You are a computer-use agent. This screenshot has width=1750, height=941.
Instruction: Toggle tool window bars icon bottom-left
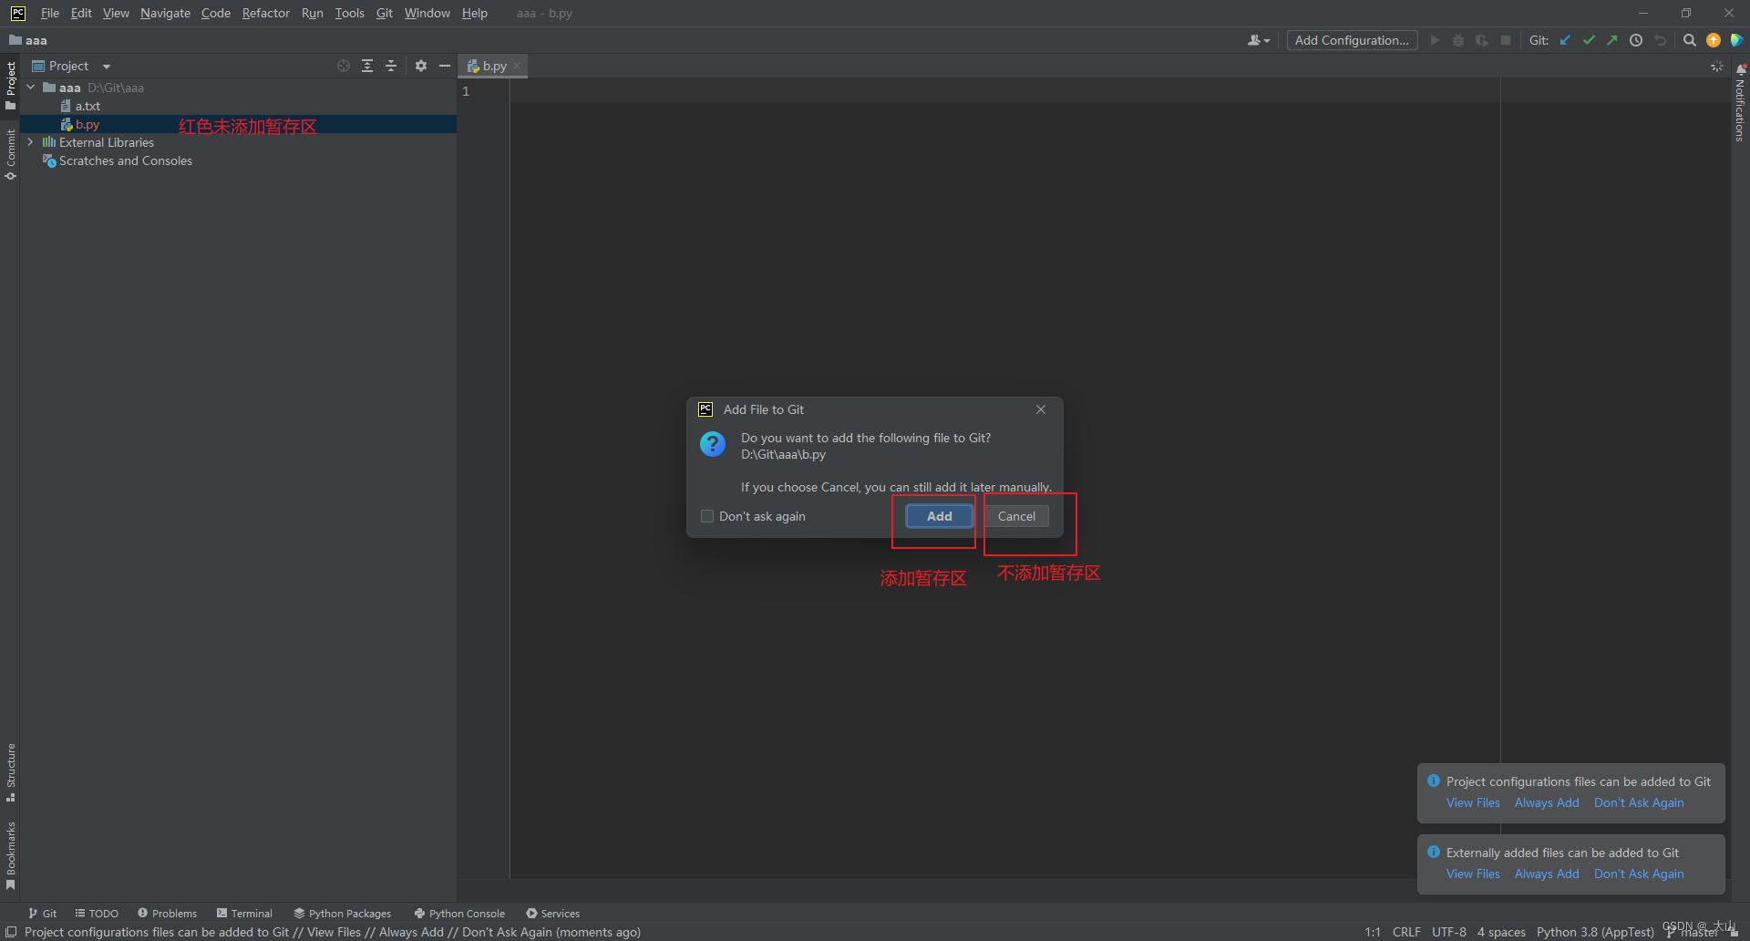[x=11, y=932]
